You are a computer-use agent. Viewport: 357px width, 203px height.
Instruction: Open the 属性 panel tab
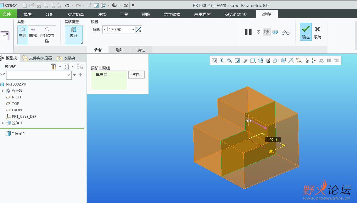[141, 50]
